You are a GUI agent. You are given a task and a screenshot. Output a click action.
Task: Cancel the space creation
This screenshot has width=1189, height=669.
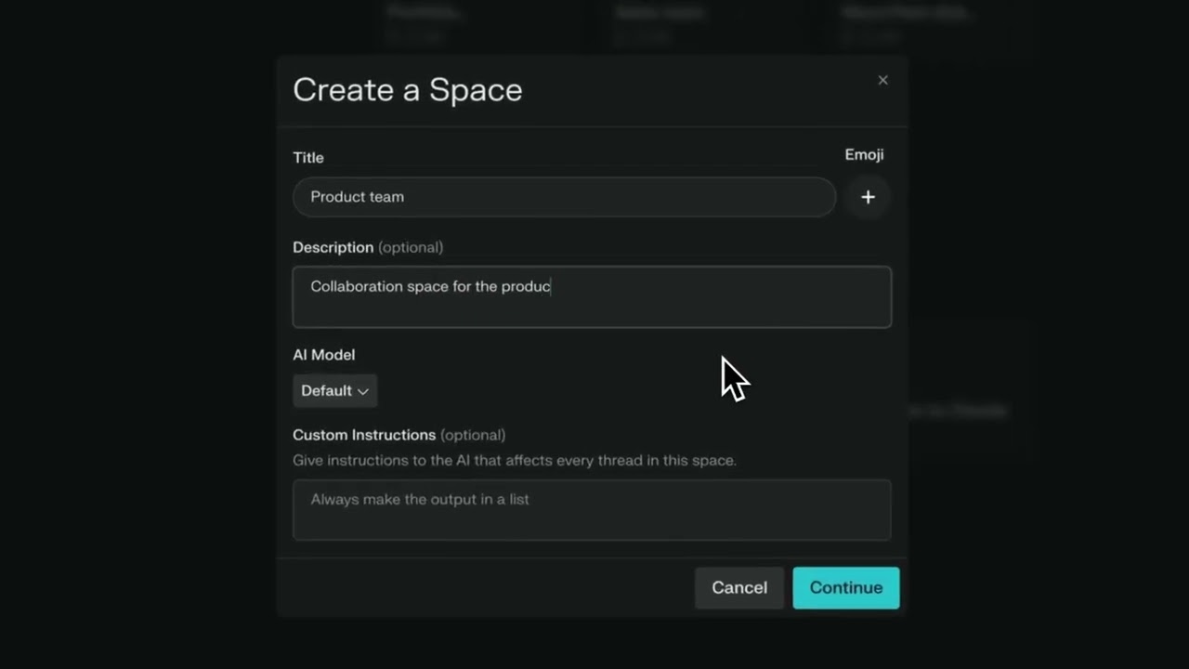pyautogui.click(x=739, y=587)
